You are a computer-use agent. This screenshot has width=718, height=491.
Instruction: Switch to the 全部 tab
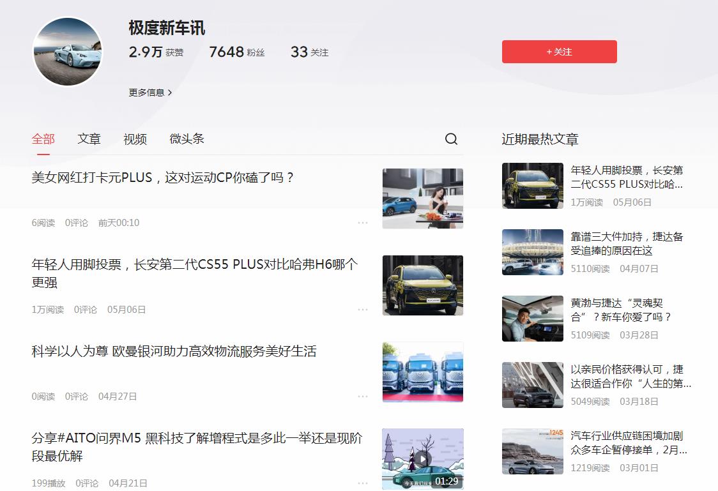43,139
